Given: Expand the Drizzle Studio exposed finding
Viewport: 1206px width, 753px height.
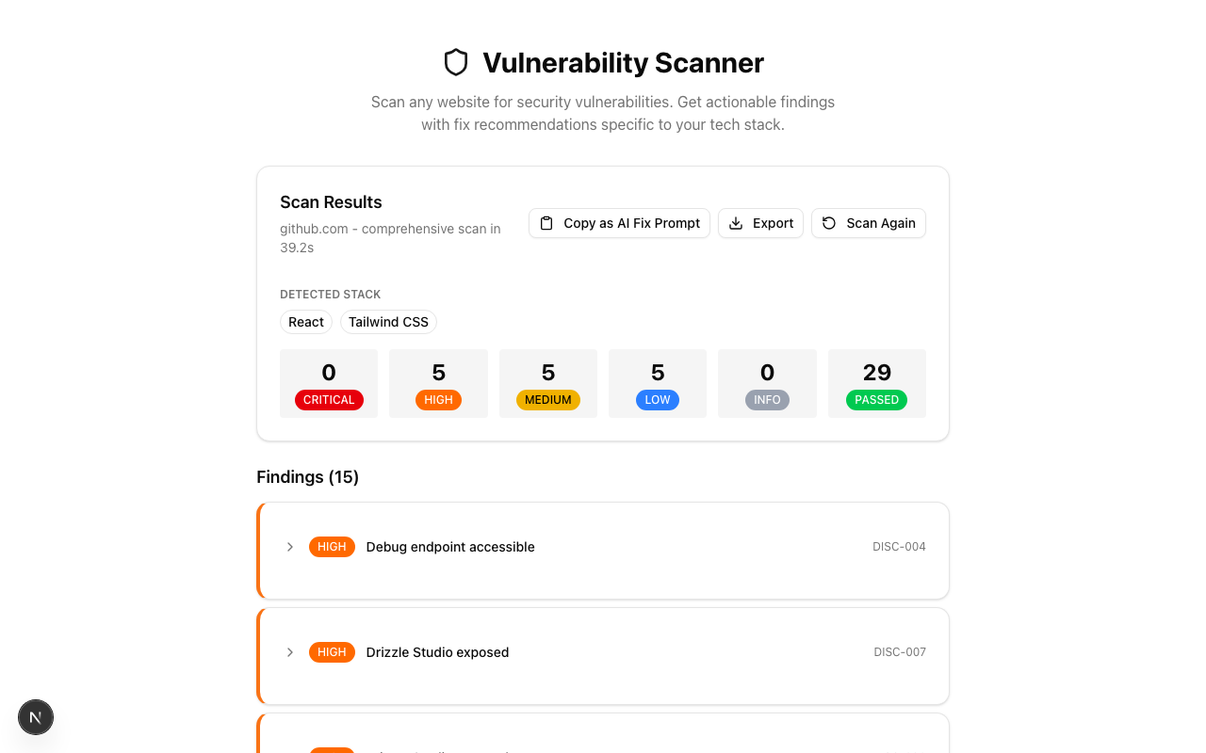Looking at the screenshot, I should coord(290,652).
